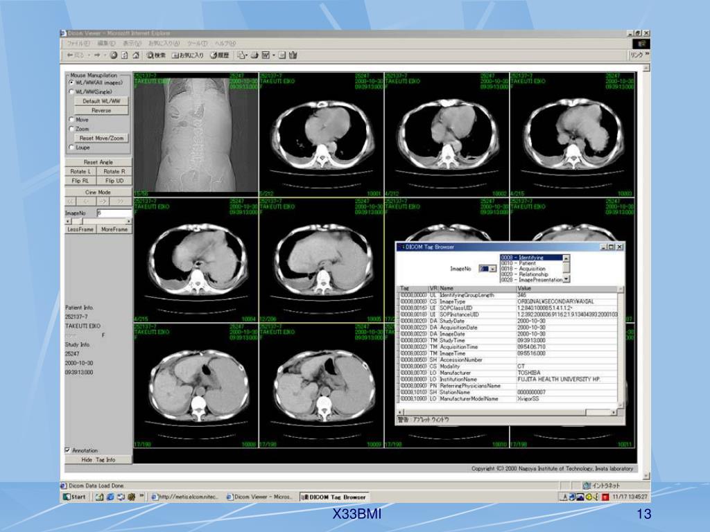The image size is (710, 532).
Task: Open the Edit (編集) menu
Action: pos(106,44)
